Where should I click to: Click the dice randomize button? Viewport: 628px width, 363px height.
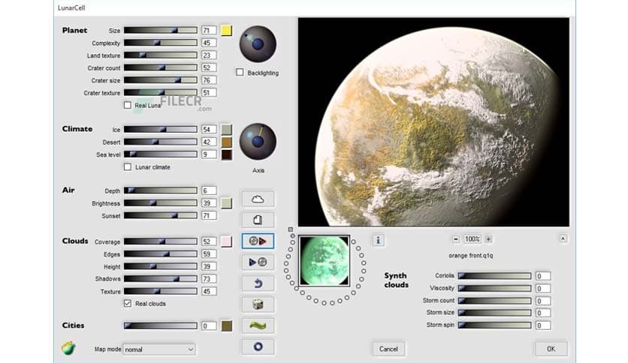pos(258,304)
